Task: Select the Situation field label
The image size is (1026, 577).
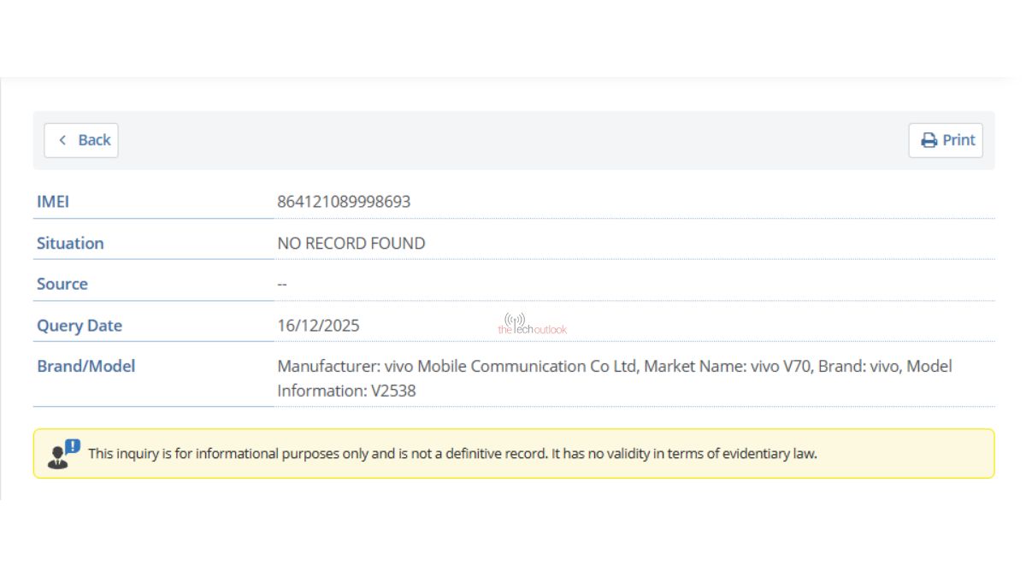Action: 70,243
